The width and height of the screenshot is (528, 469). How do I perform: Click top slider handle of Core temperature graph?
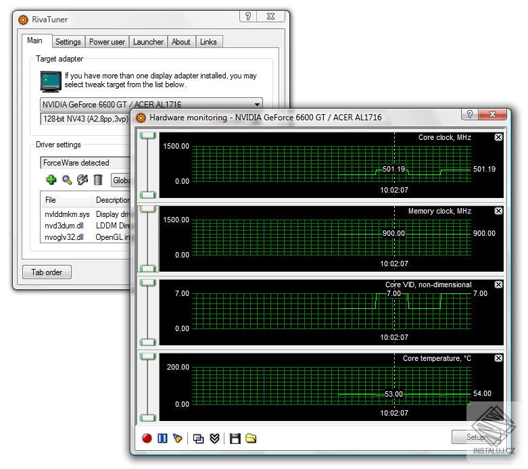pyautogui.click(x=148, y=356)
